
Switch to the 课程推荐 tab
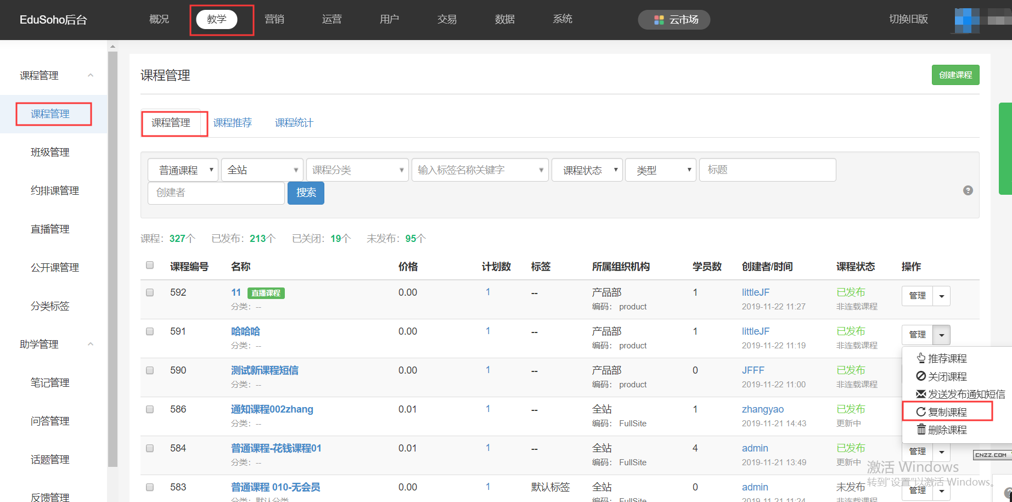pos(232,123)
